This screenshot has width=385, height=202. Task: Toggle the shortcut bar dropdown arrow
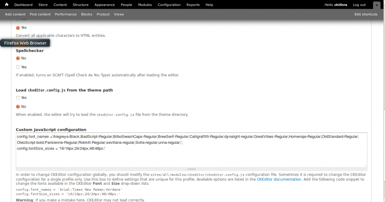(377, 5)
